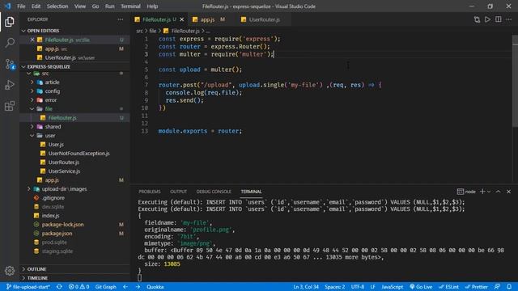Screen dimensions: 518x291
Task: Open the Manage settings gear icon
Action: (10, 271)
